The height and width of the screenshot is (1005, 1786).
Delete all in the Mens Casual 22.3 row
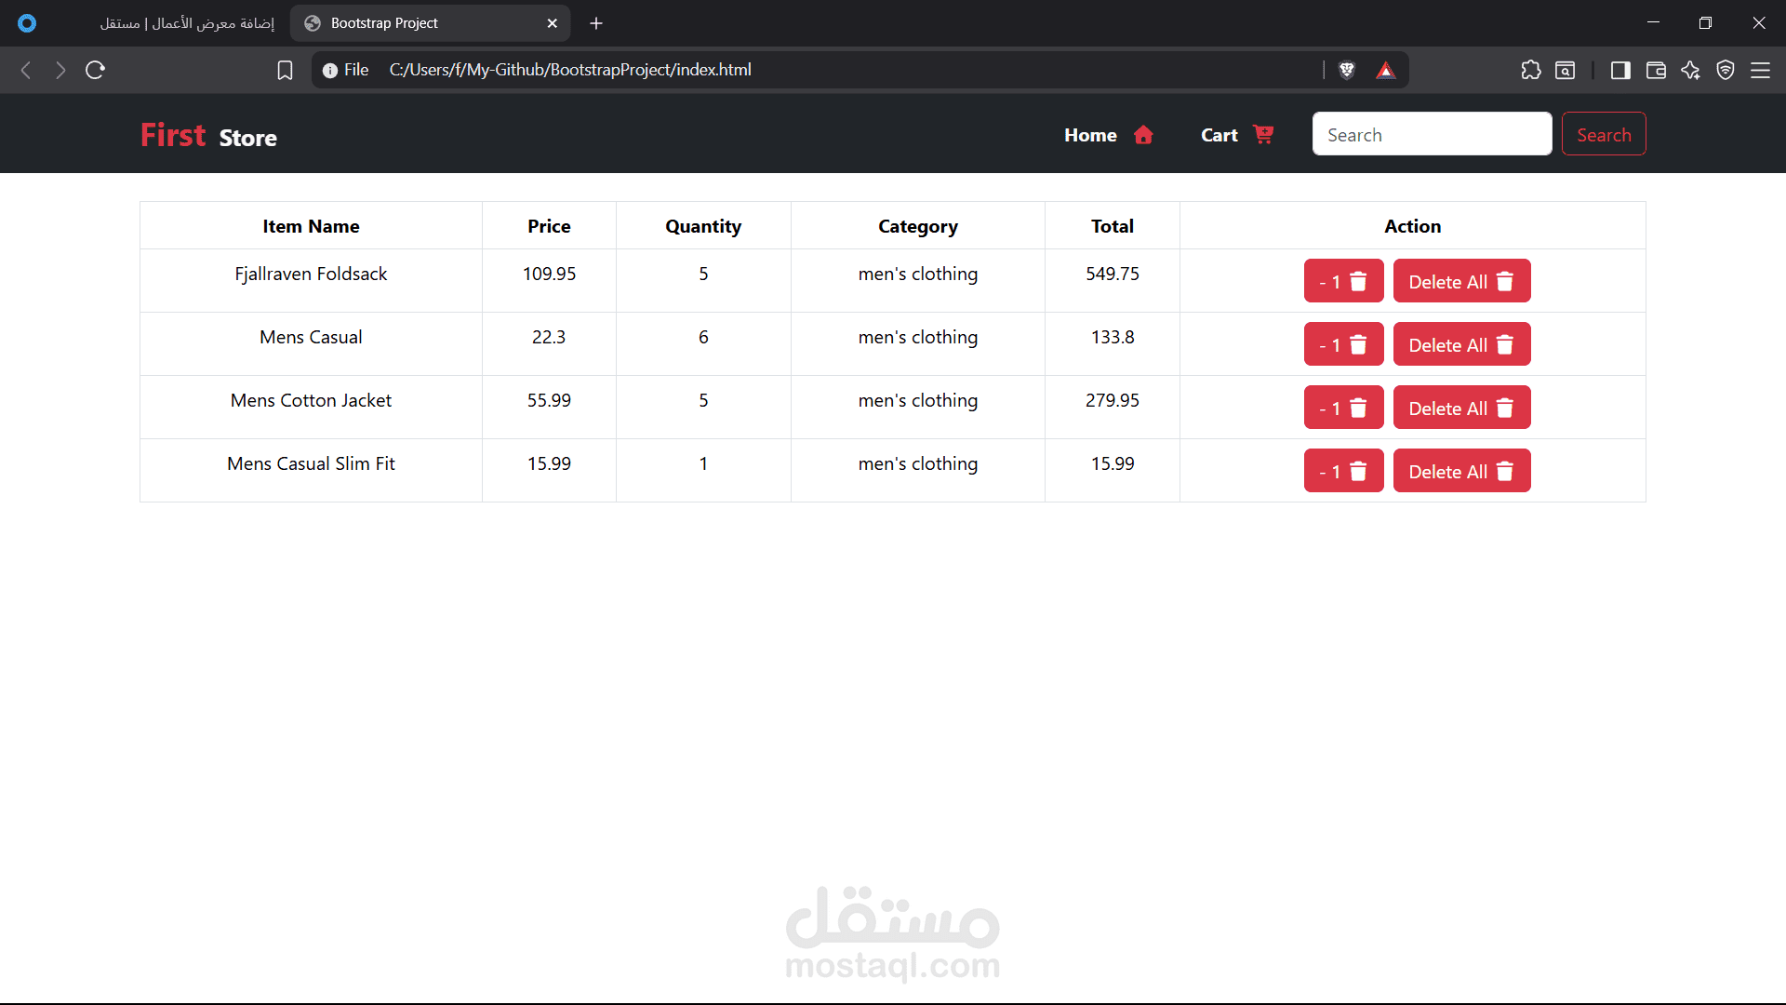coord(1461,344)
